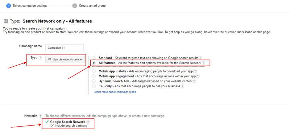The width and height of the screenshot is (290, 140).
Task: Choose the Mobile app engagement radio option
Action: [94, 76]
